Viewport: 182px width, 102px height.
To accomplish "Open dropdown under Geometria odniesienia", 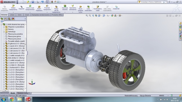I will 73,12.
